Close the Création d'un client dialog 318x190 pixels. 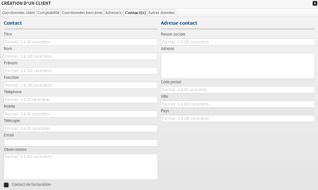pos(314,3)
